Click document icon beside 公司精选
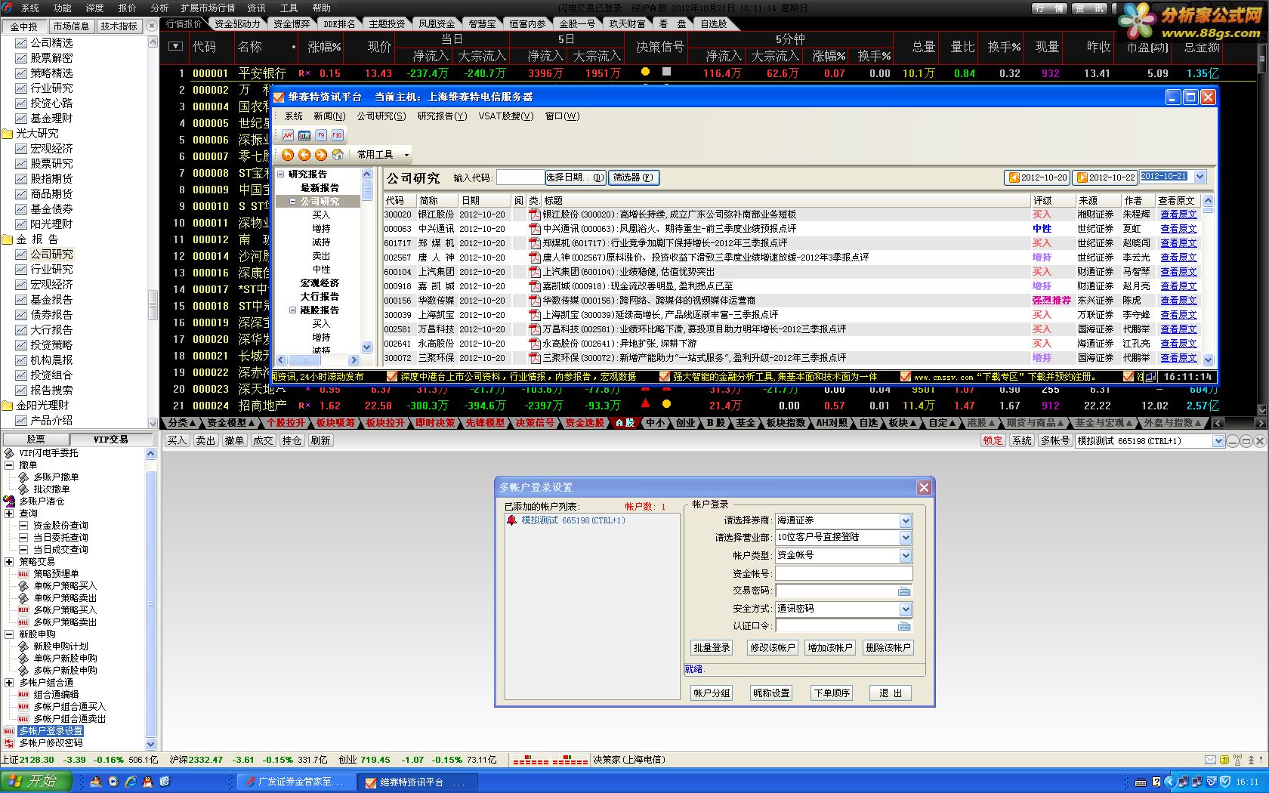Viewport: 1269px width, 793px height. click(21, 43)
